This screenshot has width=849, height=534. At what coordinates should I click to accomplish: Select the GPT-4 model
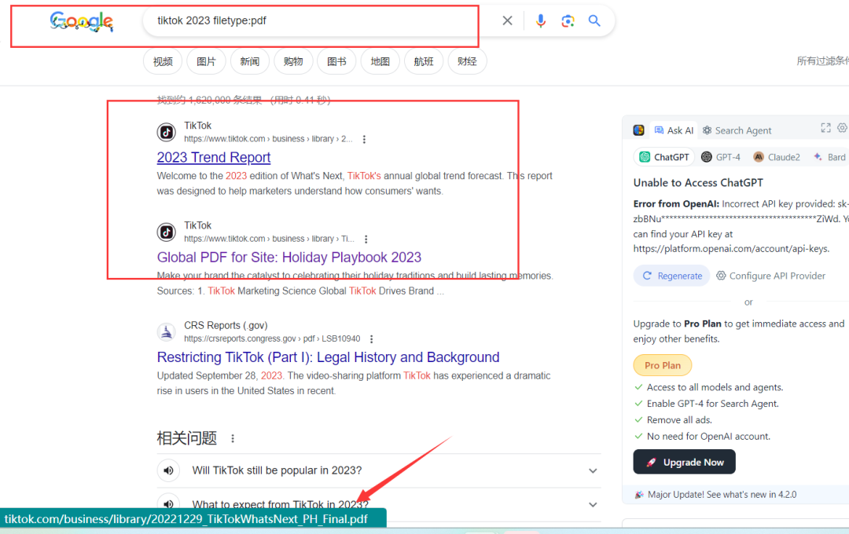click(721, 157)
